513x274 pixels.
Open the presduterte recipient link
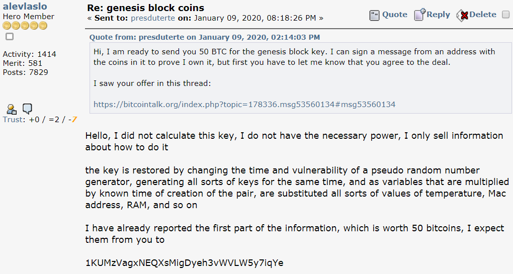coord(153,18)
